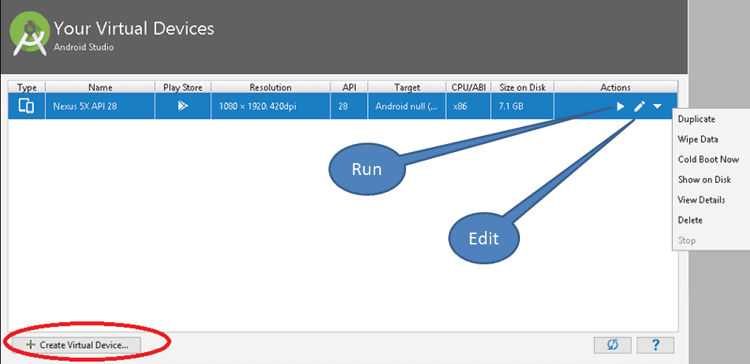This screenshot has width=750, height=364.
Task: Edit the Nexus 5X AVD with the pencil icon
Action: tap(640, 106)
